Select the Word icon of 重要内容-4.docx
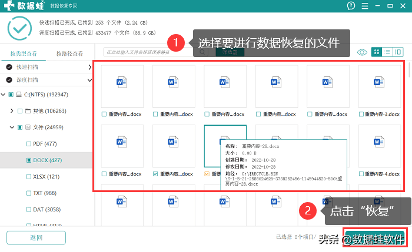The width and height of the screenshot is (412, 252). (x=379, y=142)
